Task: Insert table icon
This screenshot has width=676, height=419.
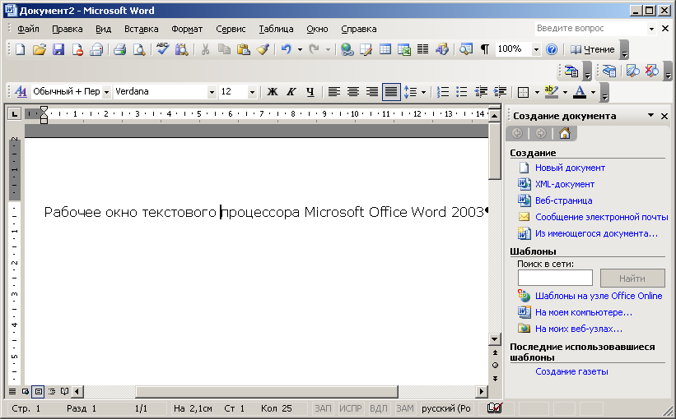Action: pyautogui.click(x=385, y=49)
